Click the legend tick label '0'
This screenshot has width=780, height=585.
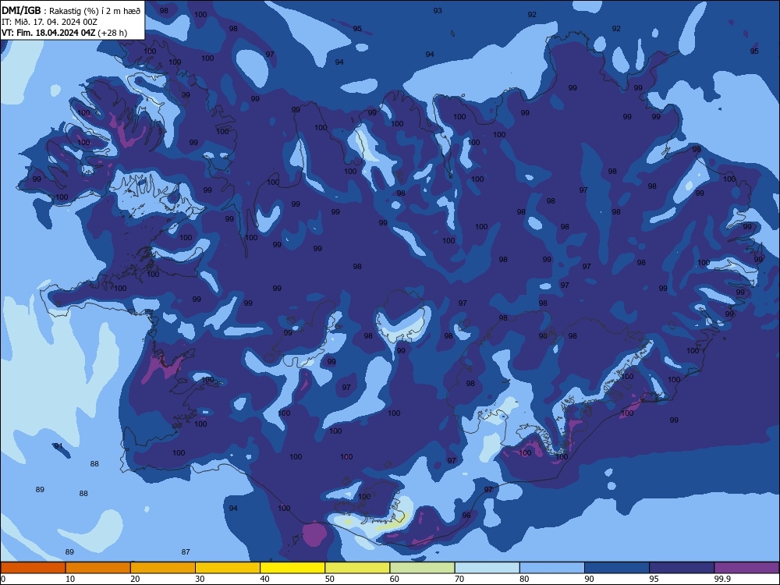point(3,579)
